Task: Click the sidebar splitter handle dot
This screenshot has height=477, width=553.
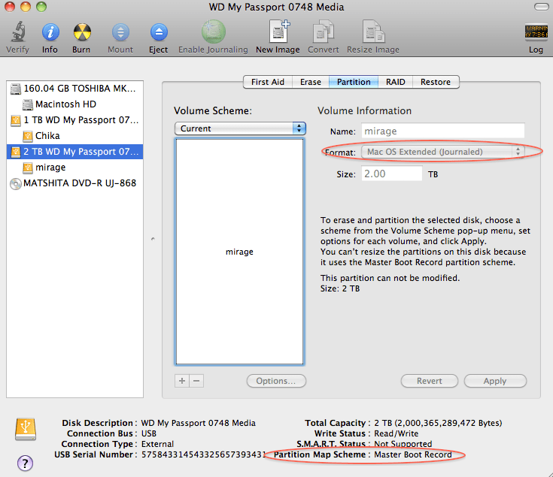Action: [153, 239]
